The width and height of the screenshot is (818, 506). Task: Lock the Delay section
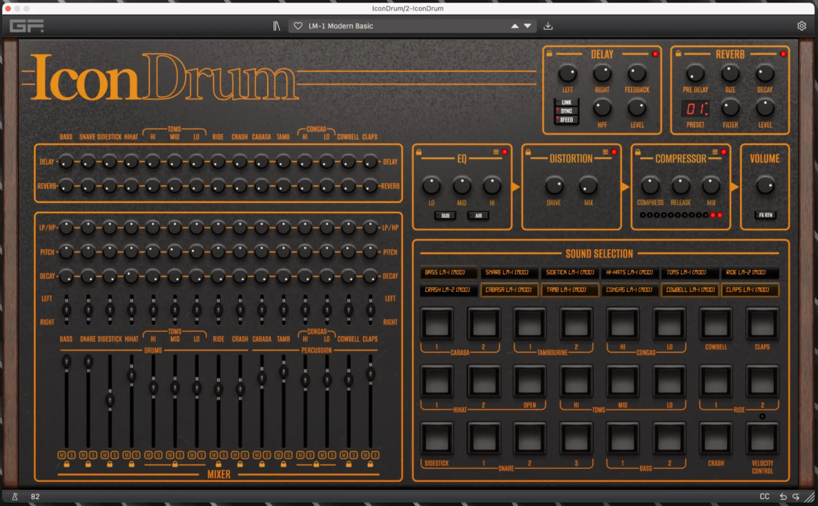pos(549,54)
